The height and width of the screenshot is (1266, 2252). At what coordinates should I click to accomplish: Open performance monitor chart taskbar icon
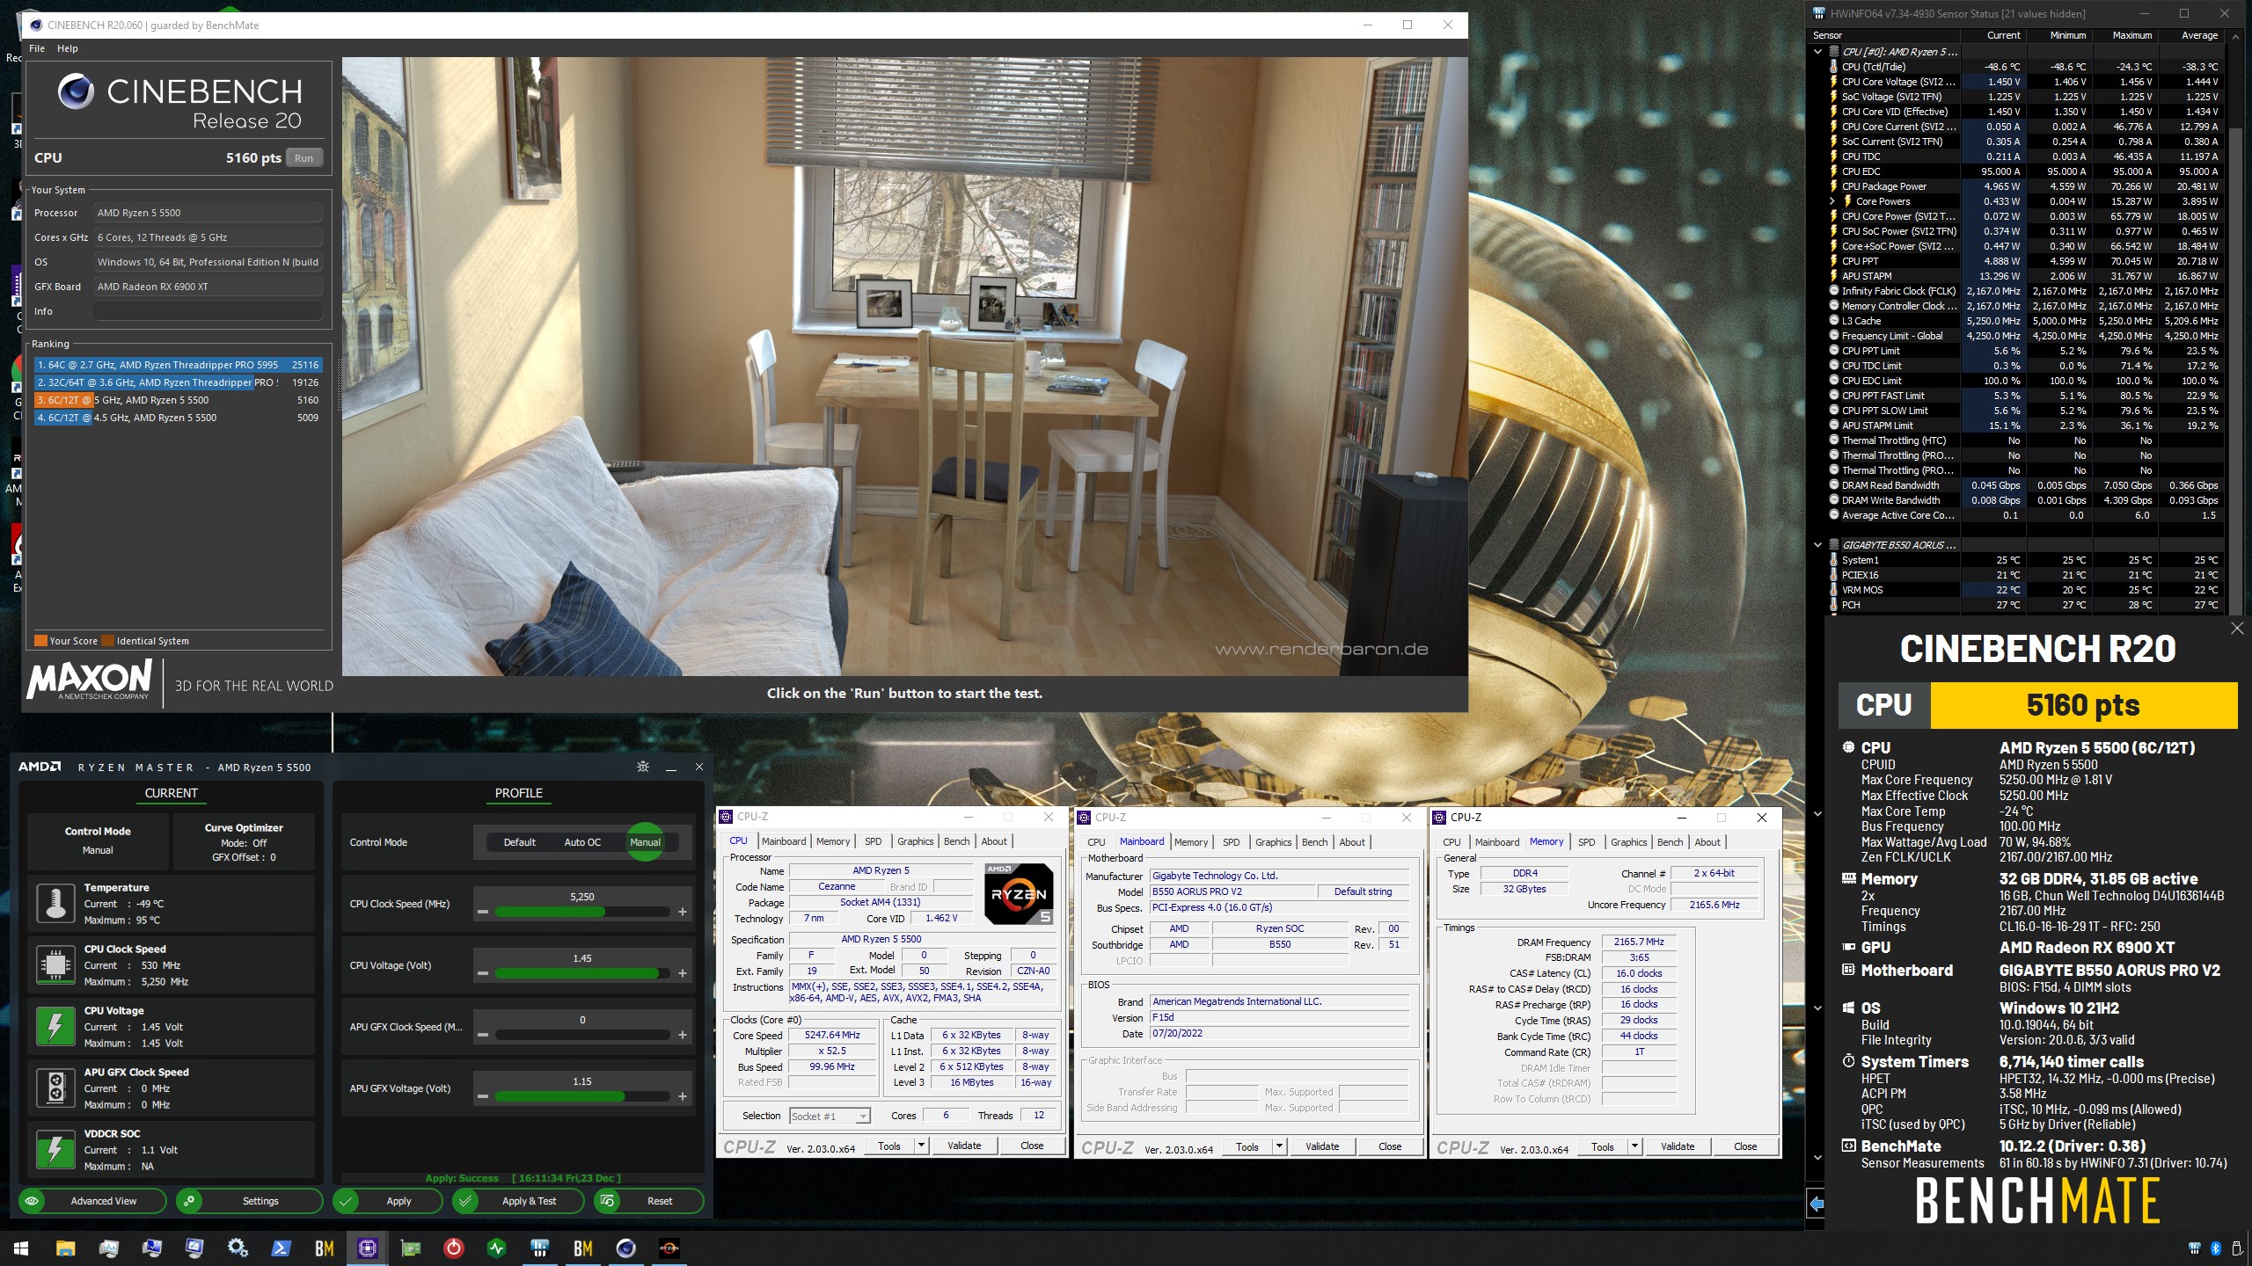(x=108, y=1248)
